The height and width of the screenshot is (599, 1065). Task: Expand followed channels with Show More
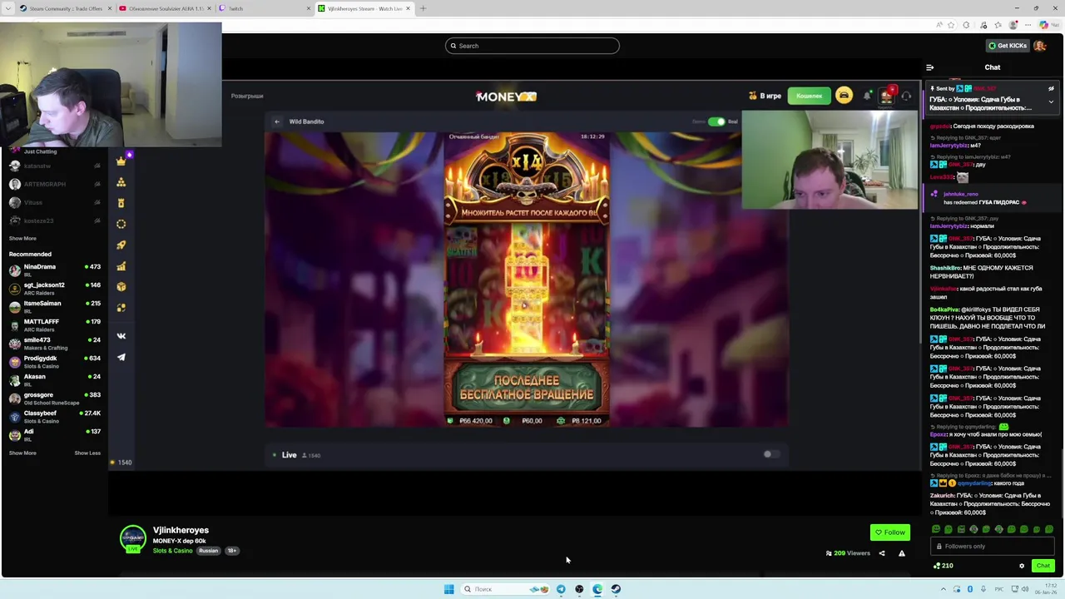coord(22,239)
